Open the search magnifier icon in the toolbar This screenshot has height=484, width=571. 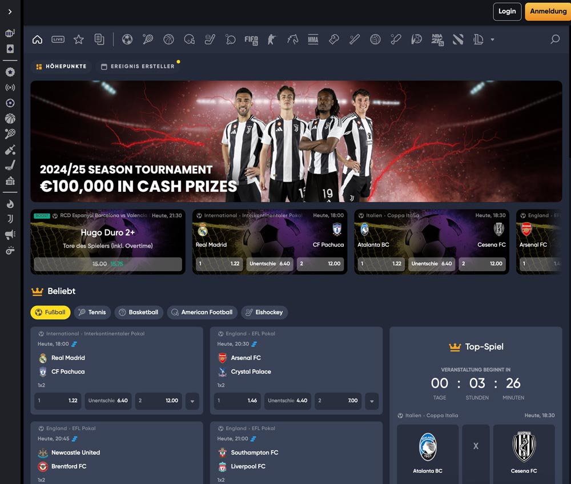click(555, 39)
